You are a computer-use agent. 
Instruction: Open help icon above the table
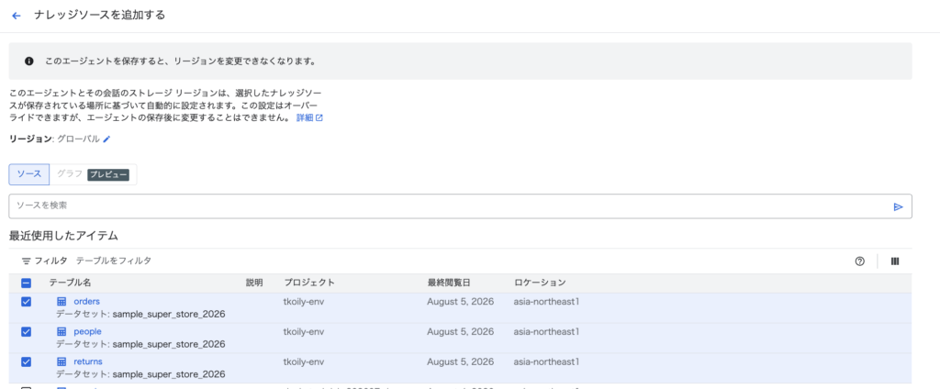coord(859,261)
